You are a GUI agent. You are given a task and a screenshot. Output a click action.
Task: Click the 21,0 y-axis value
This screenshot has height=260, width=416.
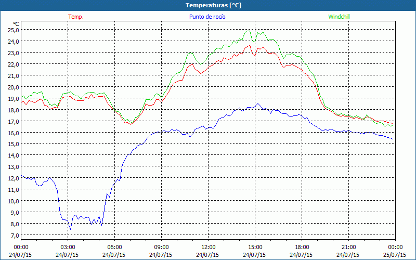click(14, 75)
